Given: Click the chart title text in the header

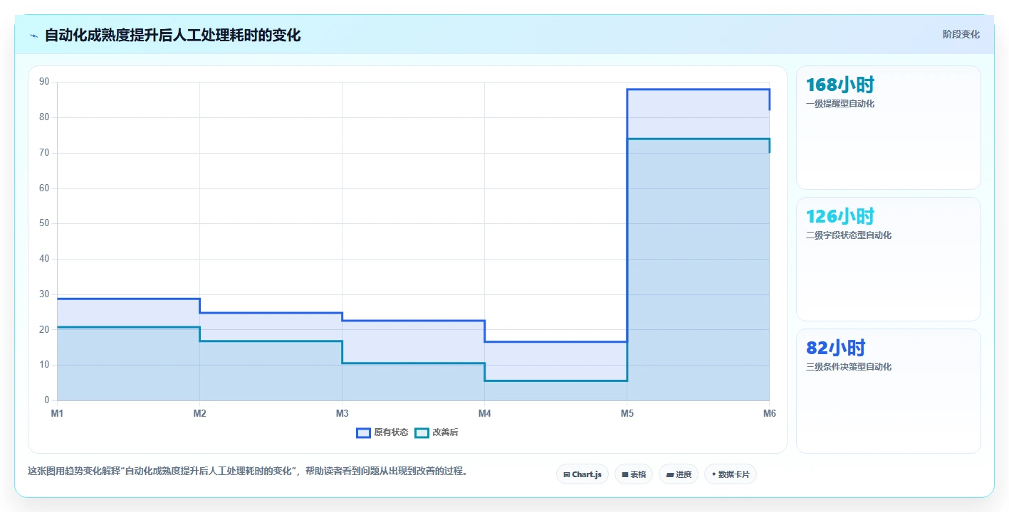Looking at the screenshot, I should (x=173, y=35).
